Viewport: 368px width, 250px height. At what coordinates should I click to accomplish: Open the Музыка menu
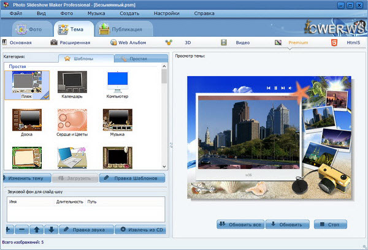pyautogui.click(x=96, y=13)
